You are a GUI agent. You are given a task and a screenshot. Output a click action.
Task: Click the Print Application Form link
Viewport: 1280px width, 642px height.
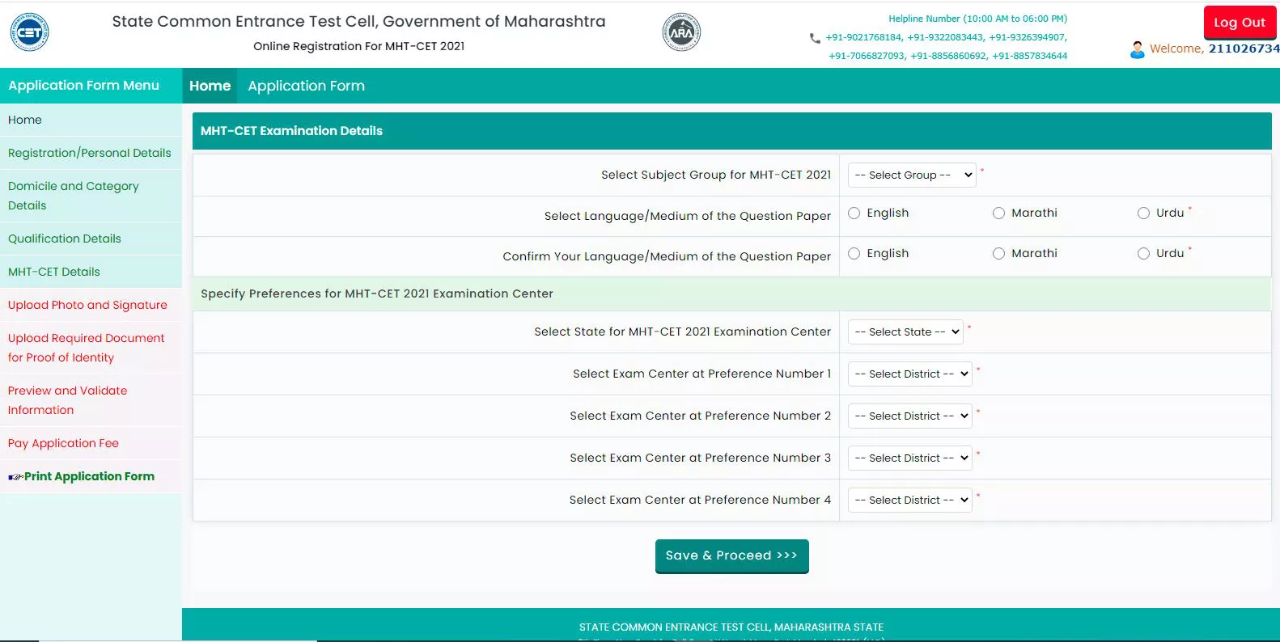click(x=89, y=476)
